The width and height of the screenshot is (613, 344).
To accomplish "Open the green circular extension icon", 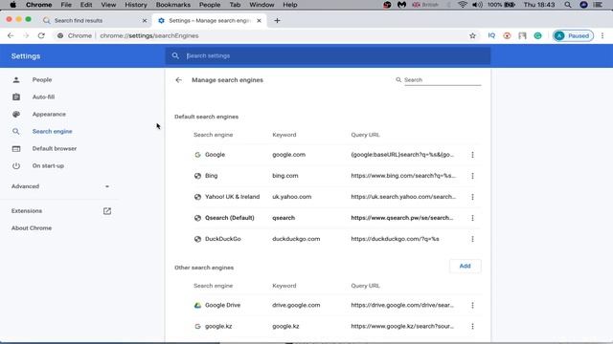I will (538, 36).
